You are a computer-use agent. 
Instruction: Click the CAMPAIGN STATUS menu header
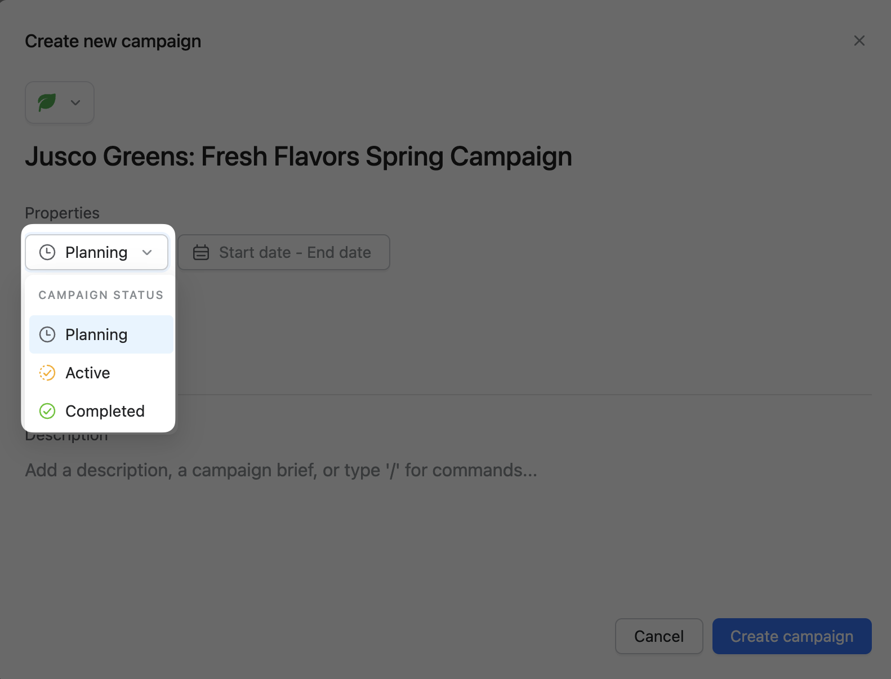coord(101,295)
